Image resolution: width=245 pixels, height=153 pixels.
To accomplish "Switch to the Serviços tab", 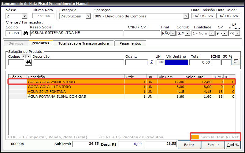I will (16, 43).
